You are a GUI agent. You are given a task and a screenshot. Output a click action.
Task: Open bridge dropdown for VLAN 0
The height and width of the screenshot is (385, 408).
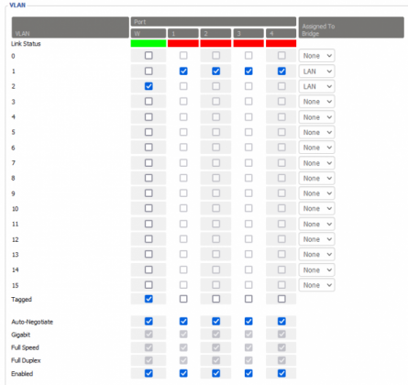click(316, 56)
